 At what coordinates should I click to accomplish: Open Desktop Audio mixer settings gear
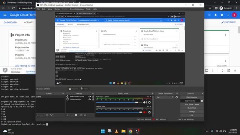(149, 112)
